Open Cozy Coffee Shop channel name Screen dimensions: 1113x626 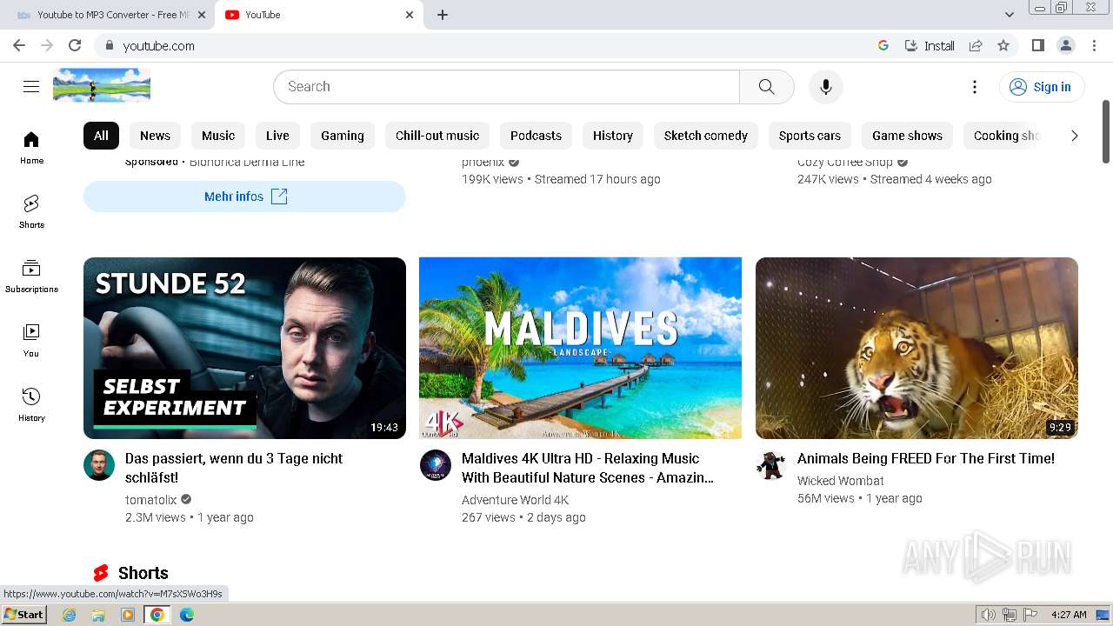tap(845, 162)
